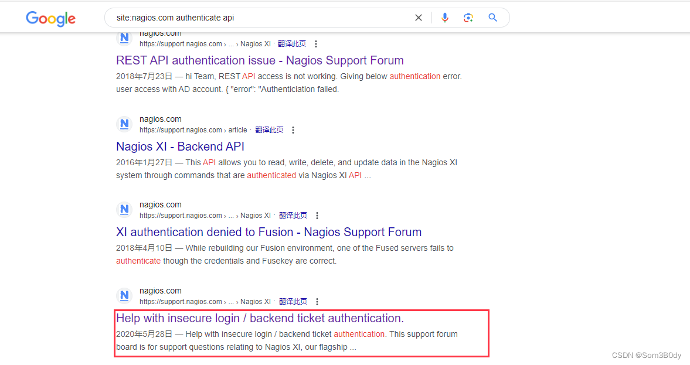690x365 pixels.
Task: Click Nagios favicon of insecure login result
Action: click(124, 296)
